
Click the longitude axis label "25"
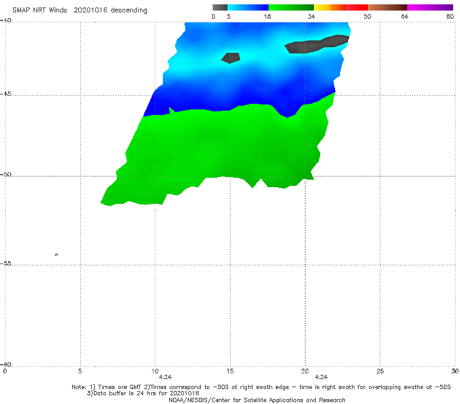[380, 372]
